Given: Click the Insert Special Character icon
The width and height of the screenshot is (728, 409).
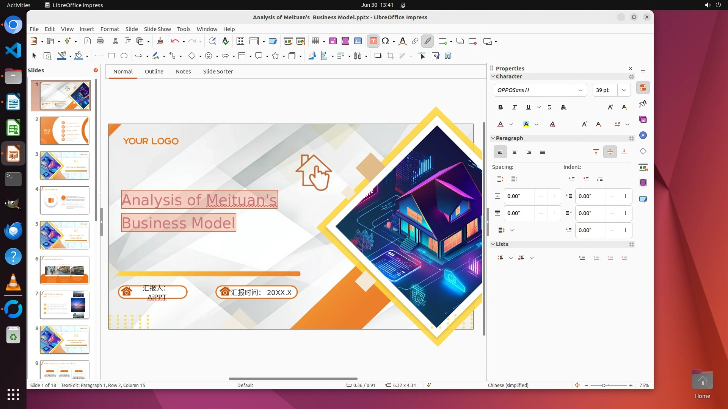Looking at the screenshot, I should coord(385,41).
